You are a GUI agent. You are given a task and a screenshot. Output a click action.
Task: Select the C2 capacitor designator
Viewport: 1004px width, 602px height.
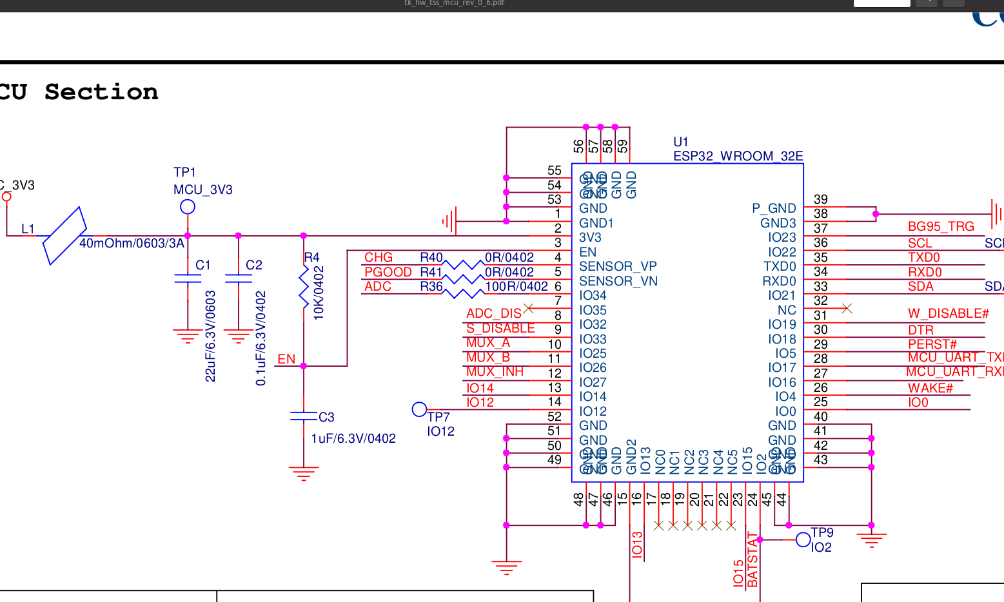pos(254,265)
